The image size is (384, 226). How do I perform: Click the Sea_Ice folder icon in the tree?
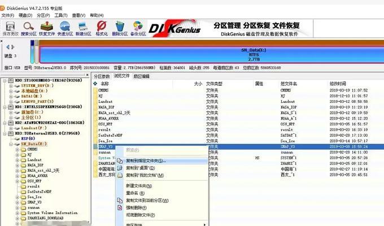pyautogui.click(x=24, y=197)
